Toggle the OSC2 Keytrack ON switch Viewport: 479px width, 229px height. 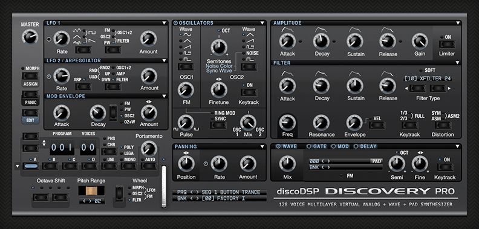click(249, 92)
